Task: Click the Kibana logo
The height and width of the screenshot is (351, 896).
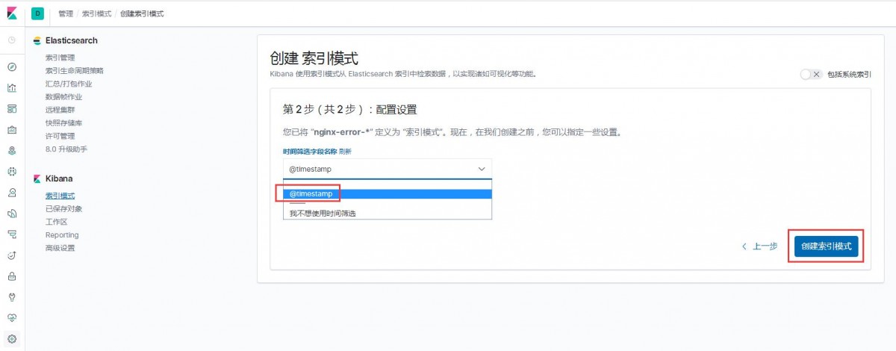Action: point(12,13)
